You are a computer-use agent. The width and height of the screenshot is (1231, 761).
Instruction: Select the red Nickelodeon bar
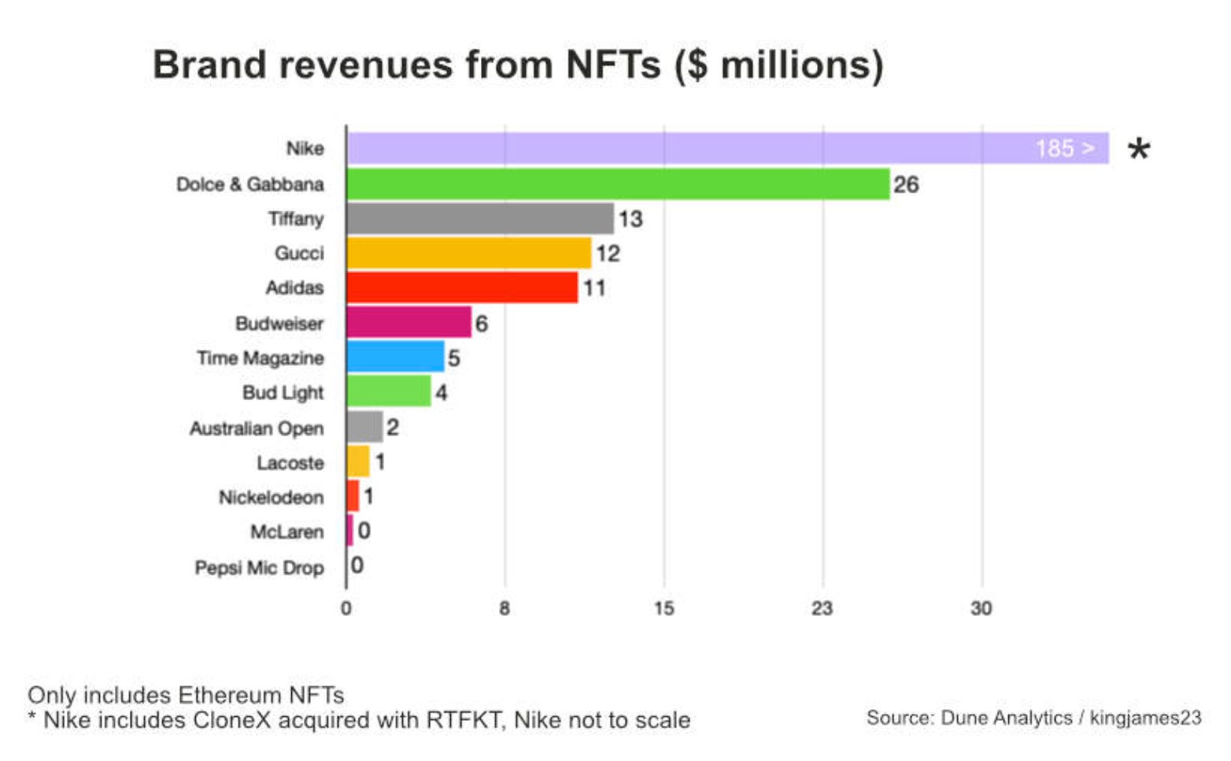(353, 496)
